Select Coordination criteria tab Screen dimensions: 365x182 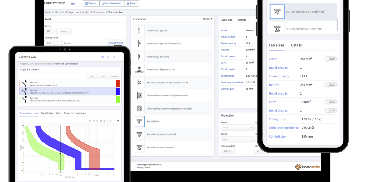click(x=51, y=113)
